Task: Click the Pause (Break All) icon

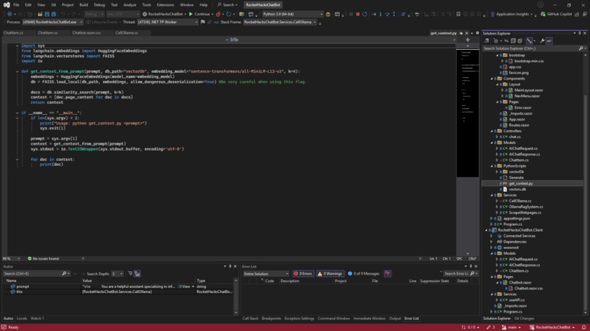Action: tap(351, 14)
